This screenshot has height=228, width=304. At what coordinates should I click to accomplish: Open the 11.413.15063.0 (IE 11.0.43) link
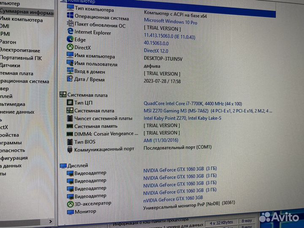coord(169,36)
